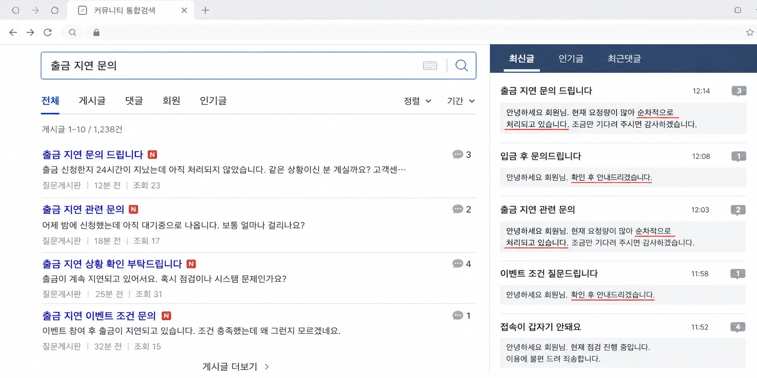This screenshot has width=757, height=378.
Task: Click the N badge next to 출금 지연 이벤트 조건 문의
Action: [166, 316]
